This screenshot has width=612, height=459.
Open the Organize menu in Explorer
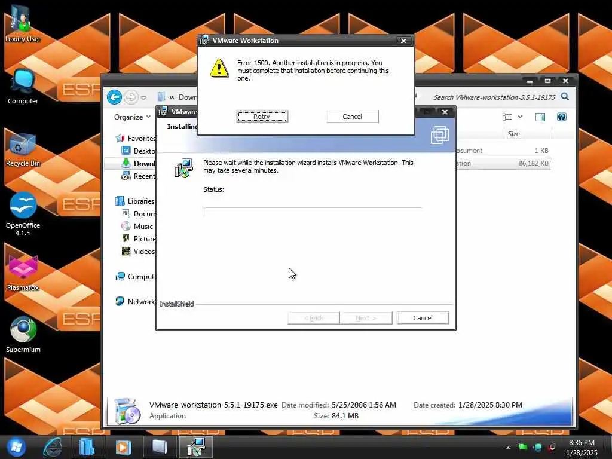coord(132,117)
